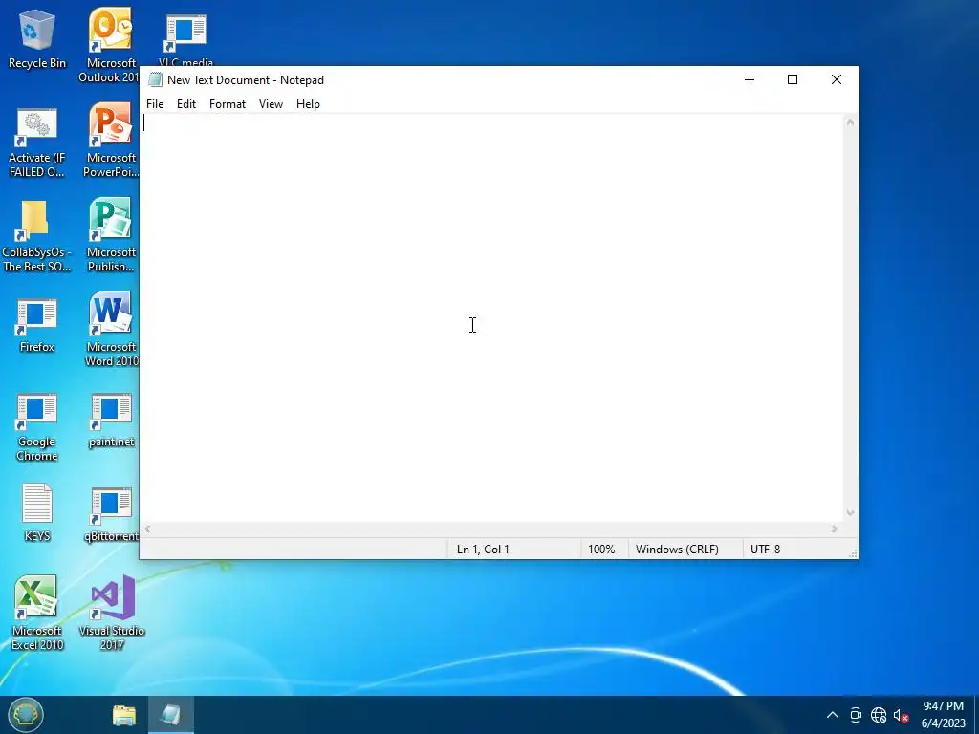This screenshot has width=979, height=734.
Task: Open File Explorer from the taskbar
Action: pos(124,715)
